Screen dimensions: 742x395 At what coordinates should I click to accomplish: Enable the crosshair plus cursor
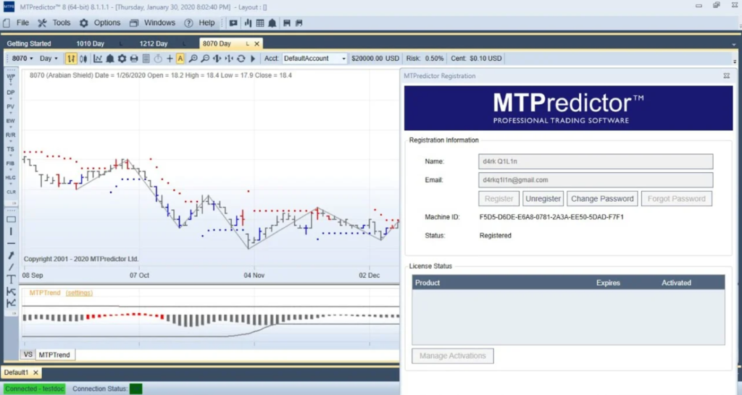tap(170, 59)
